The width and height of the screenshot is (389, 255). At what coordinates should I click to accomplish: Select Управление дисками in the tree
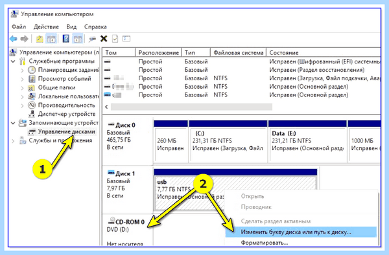[x=67, y=131]
